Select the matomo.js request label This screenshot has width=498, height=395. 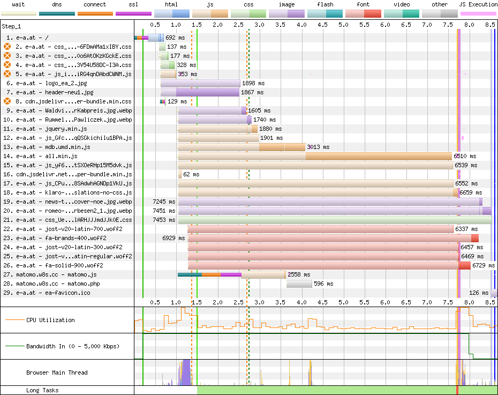click(x=50, y=274)
